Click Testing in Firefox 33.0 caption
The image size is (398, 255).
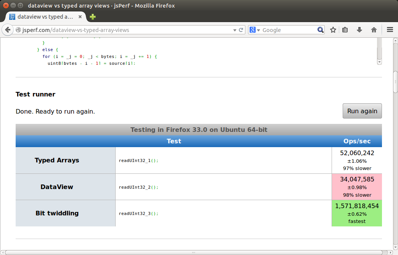click(x=199, y=130)
